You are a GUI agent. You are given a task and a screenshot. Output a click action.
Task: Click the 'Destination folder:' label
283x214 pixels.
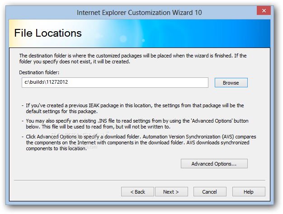(x=39, y=72)
